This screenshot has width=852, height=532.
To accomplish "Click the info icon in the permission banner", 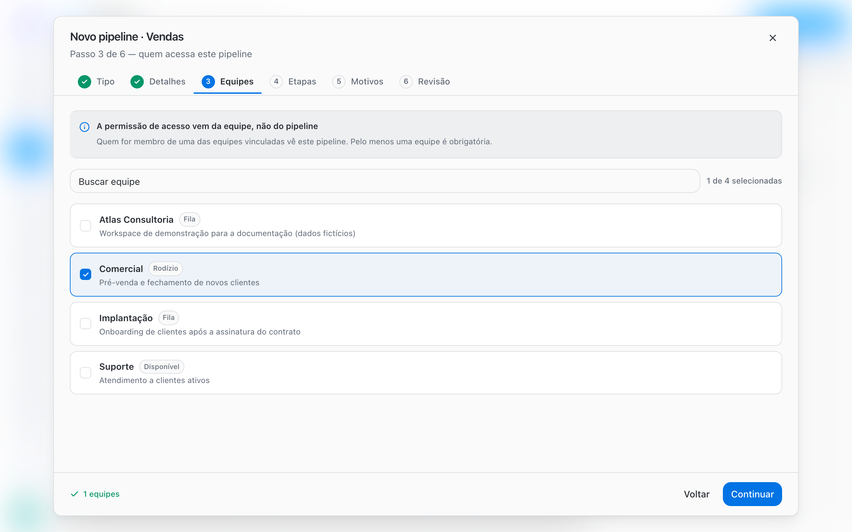I will (85, 127).
